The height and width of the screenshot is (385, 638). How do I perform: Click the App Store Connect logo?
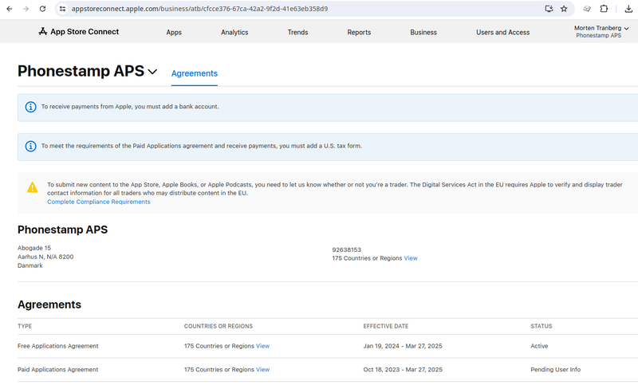(x=78, y=32)
